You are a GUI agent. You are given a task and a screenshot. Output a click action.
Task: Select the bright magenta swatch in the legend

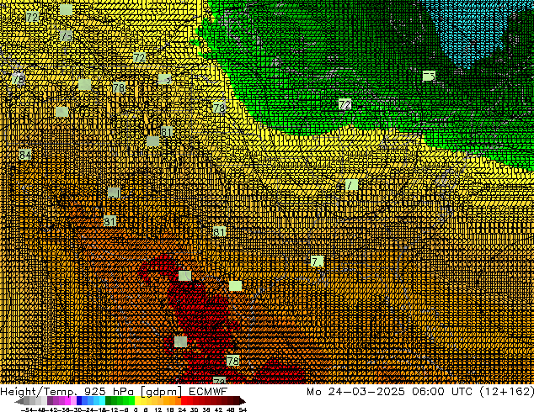(x=67, y=400)
